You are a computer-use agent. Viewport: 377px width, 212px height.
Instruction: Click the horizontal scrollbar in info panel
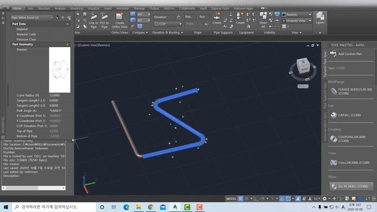click(34, 188)
